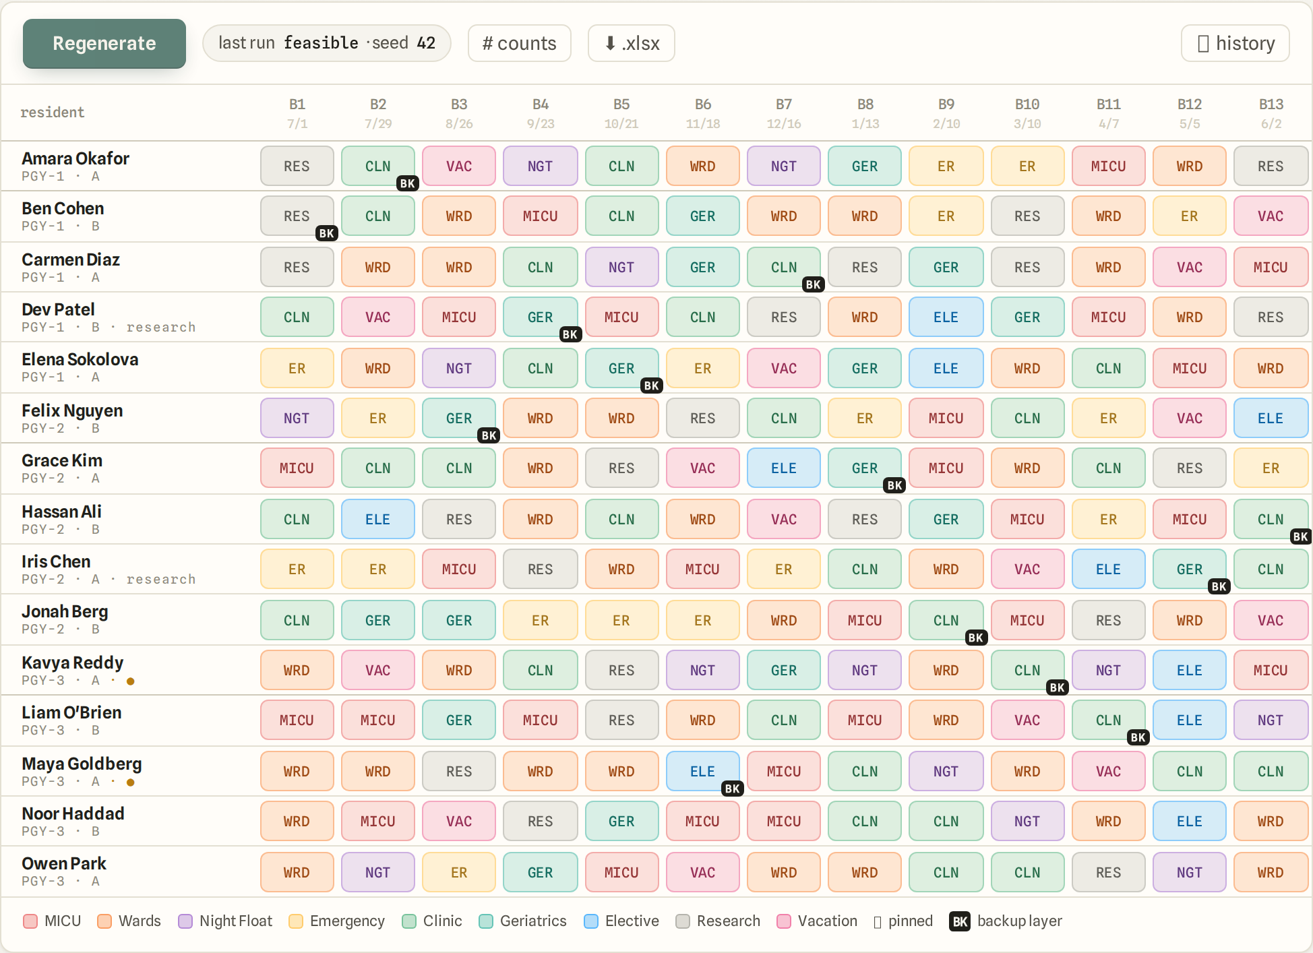Click Carmen Diaz's NGT cell in B5
Image resolution: width=1313 pixels, height=953 pixels.
(621, 267)
